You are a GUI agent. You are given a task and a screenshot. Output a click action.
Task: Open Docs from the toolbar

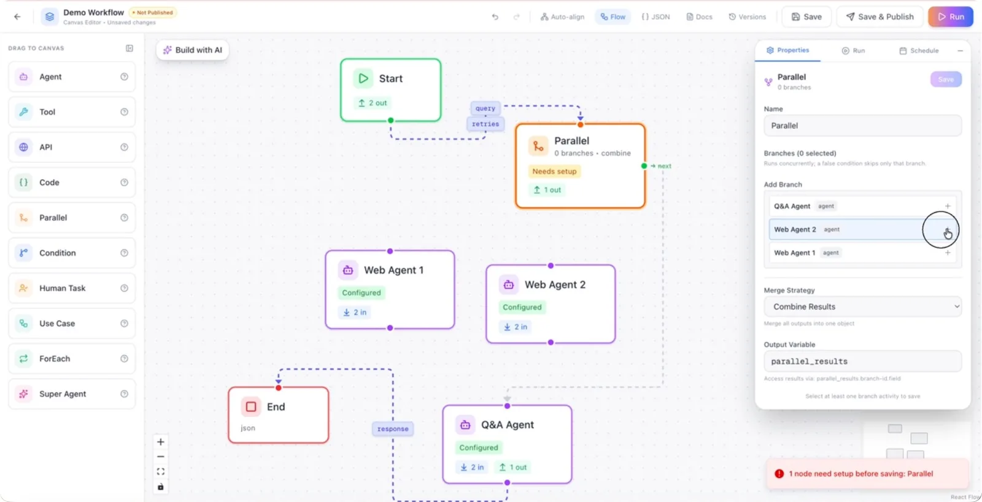(699, 17)
